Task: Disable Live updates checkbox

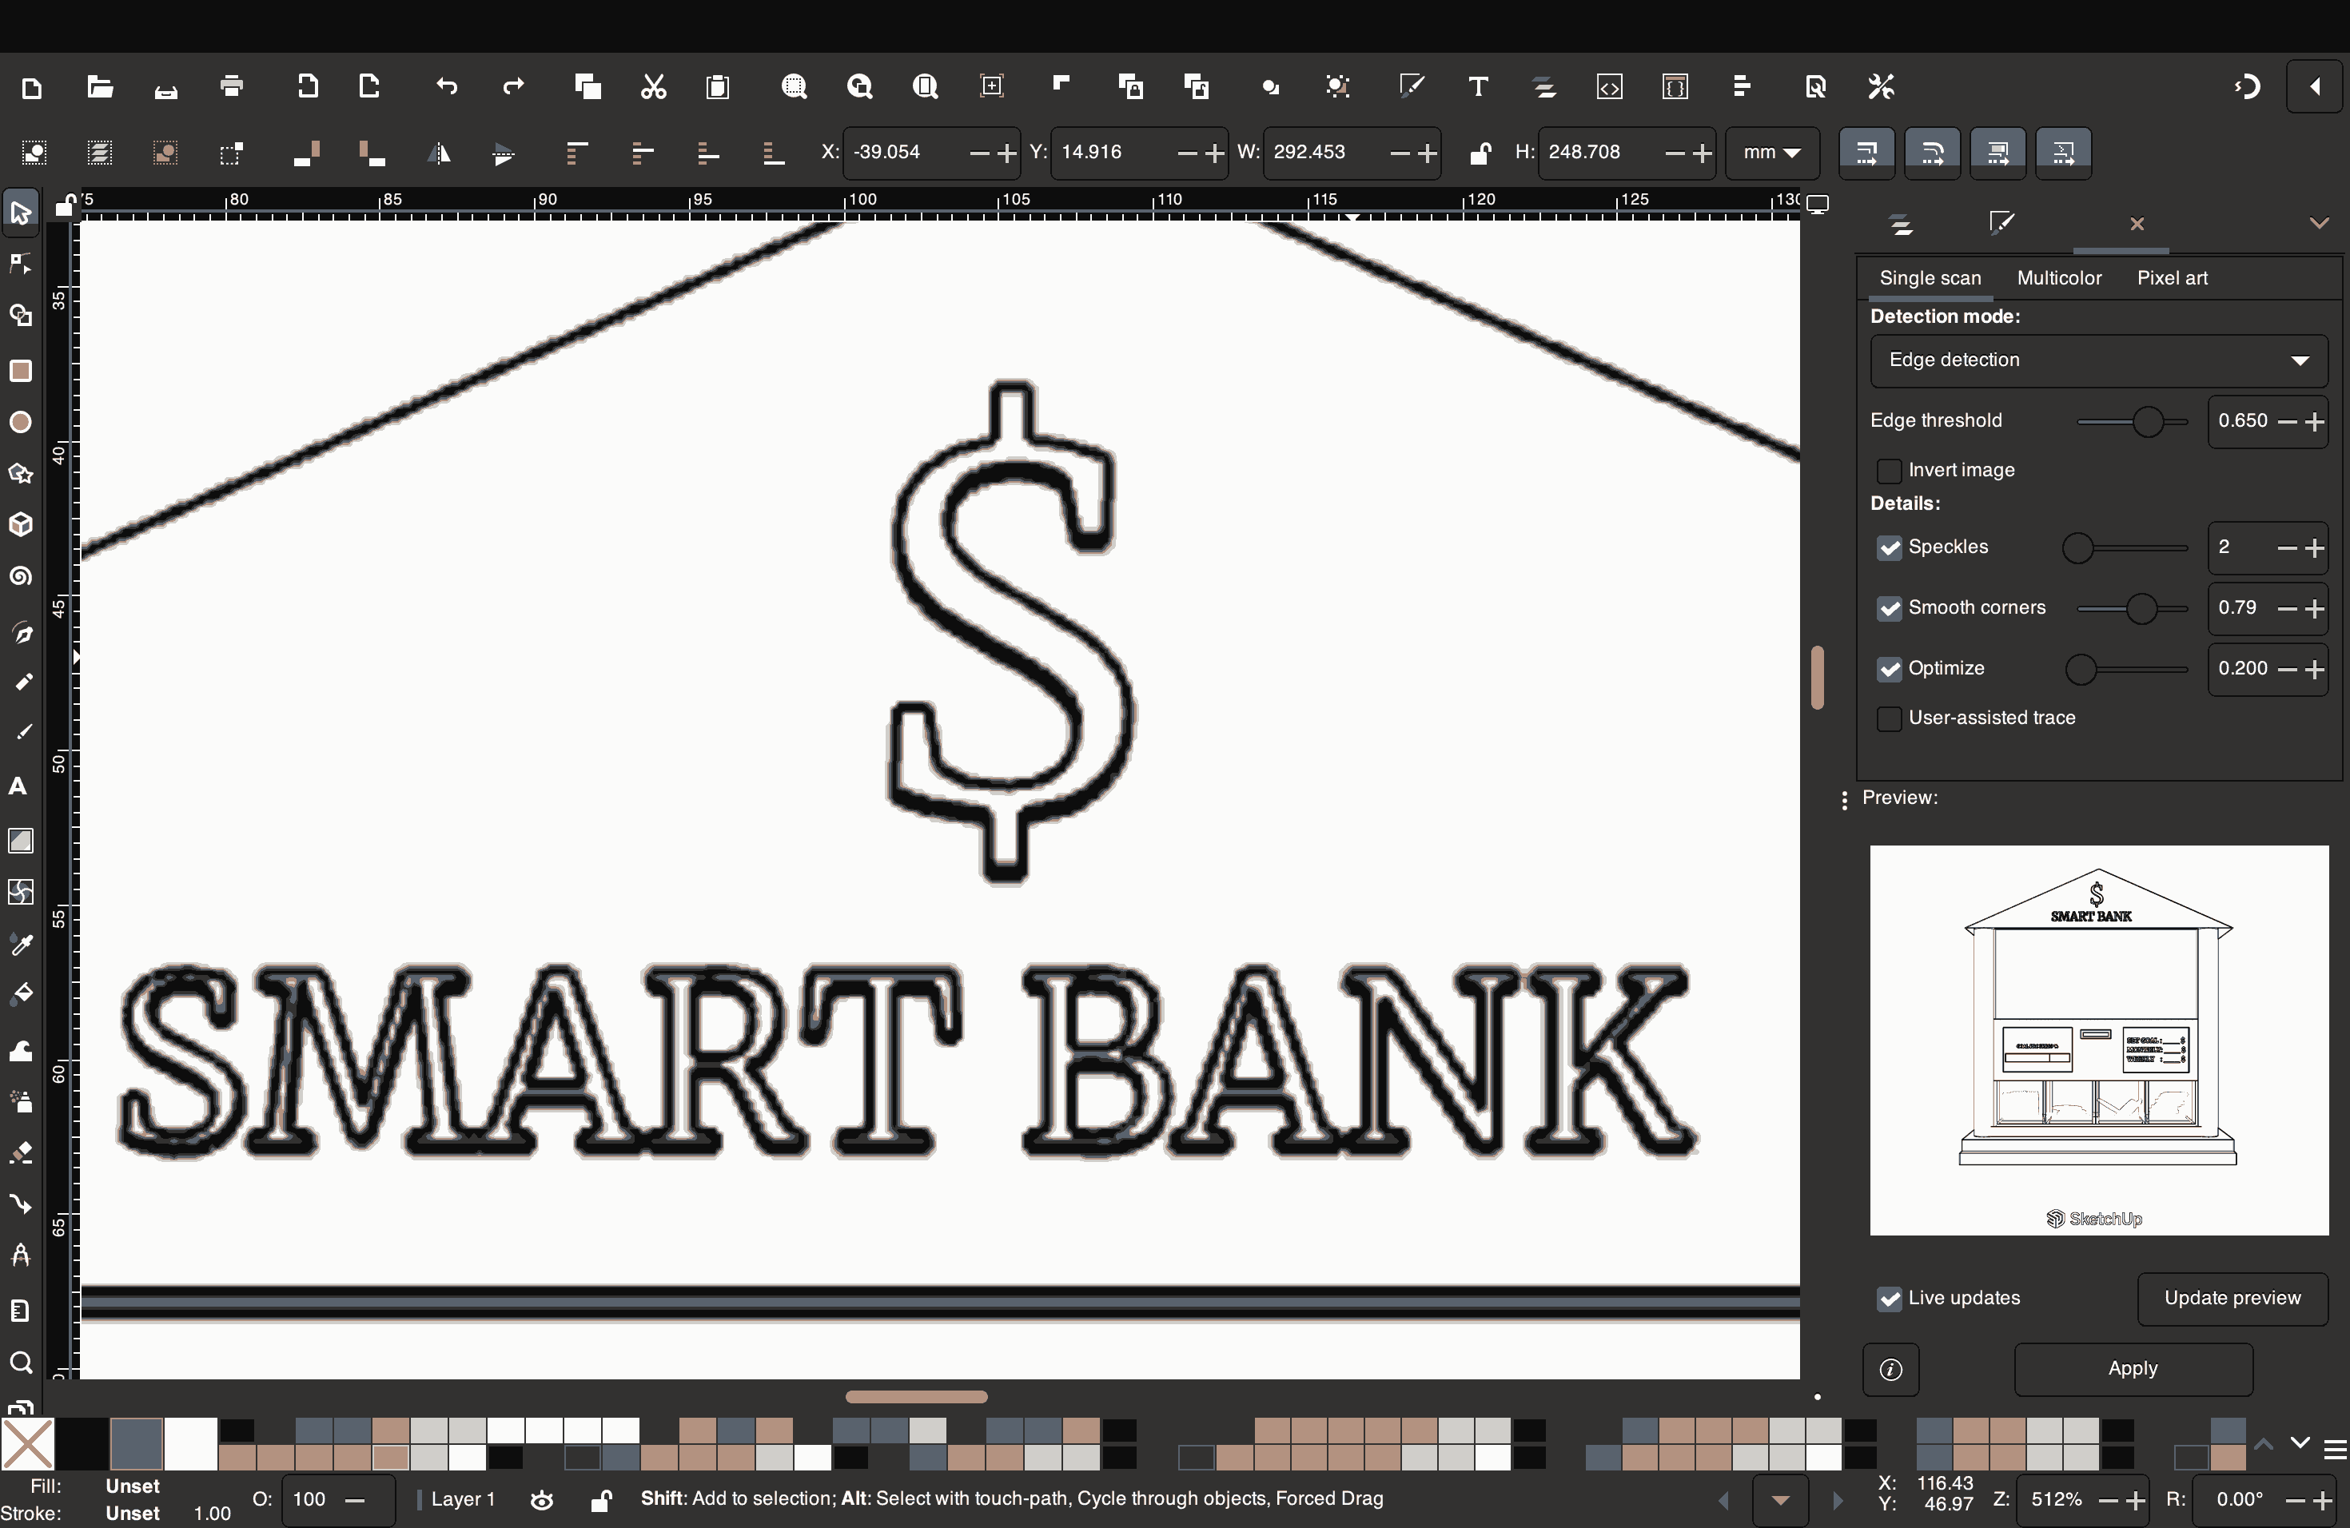Action: pos(1889,1299)
